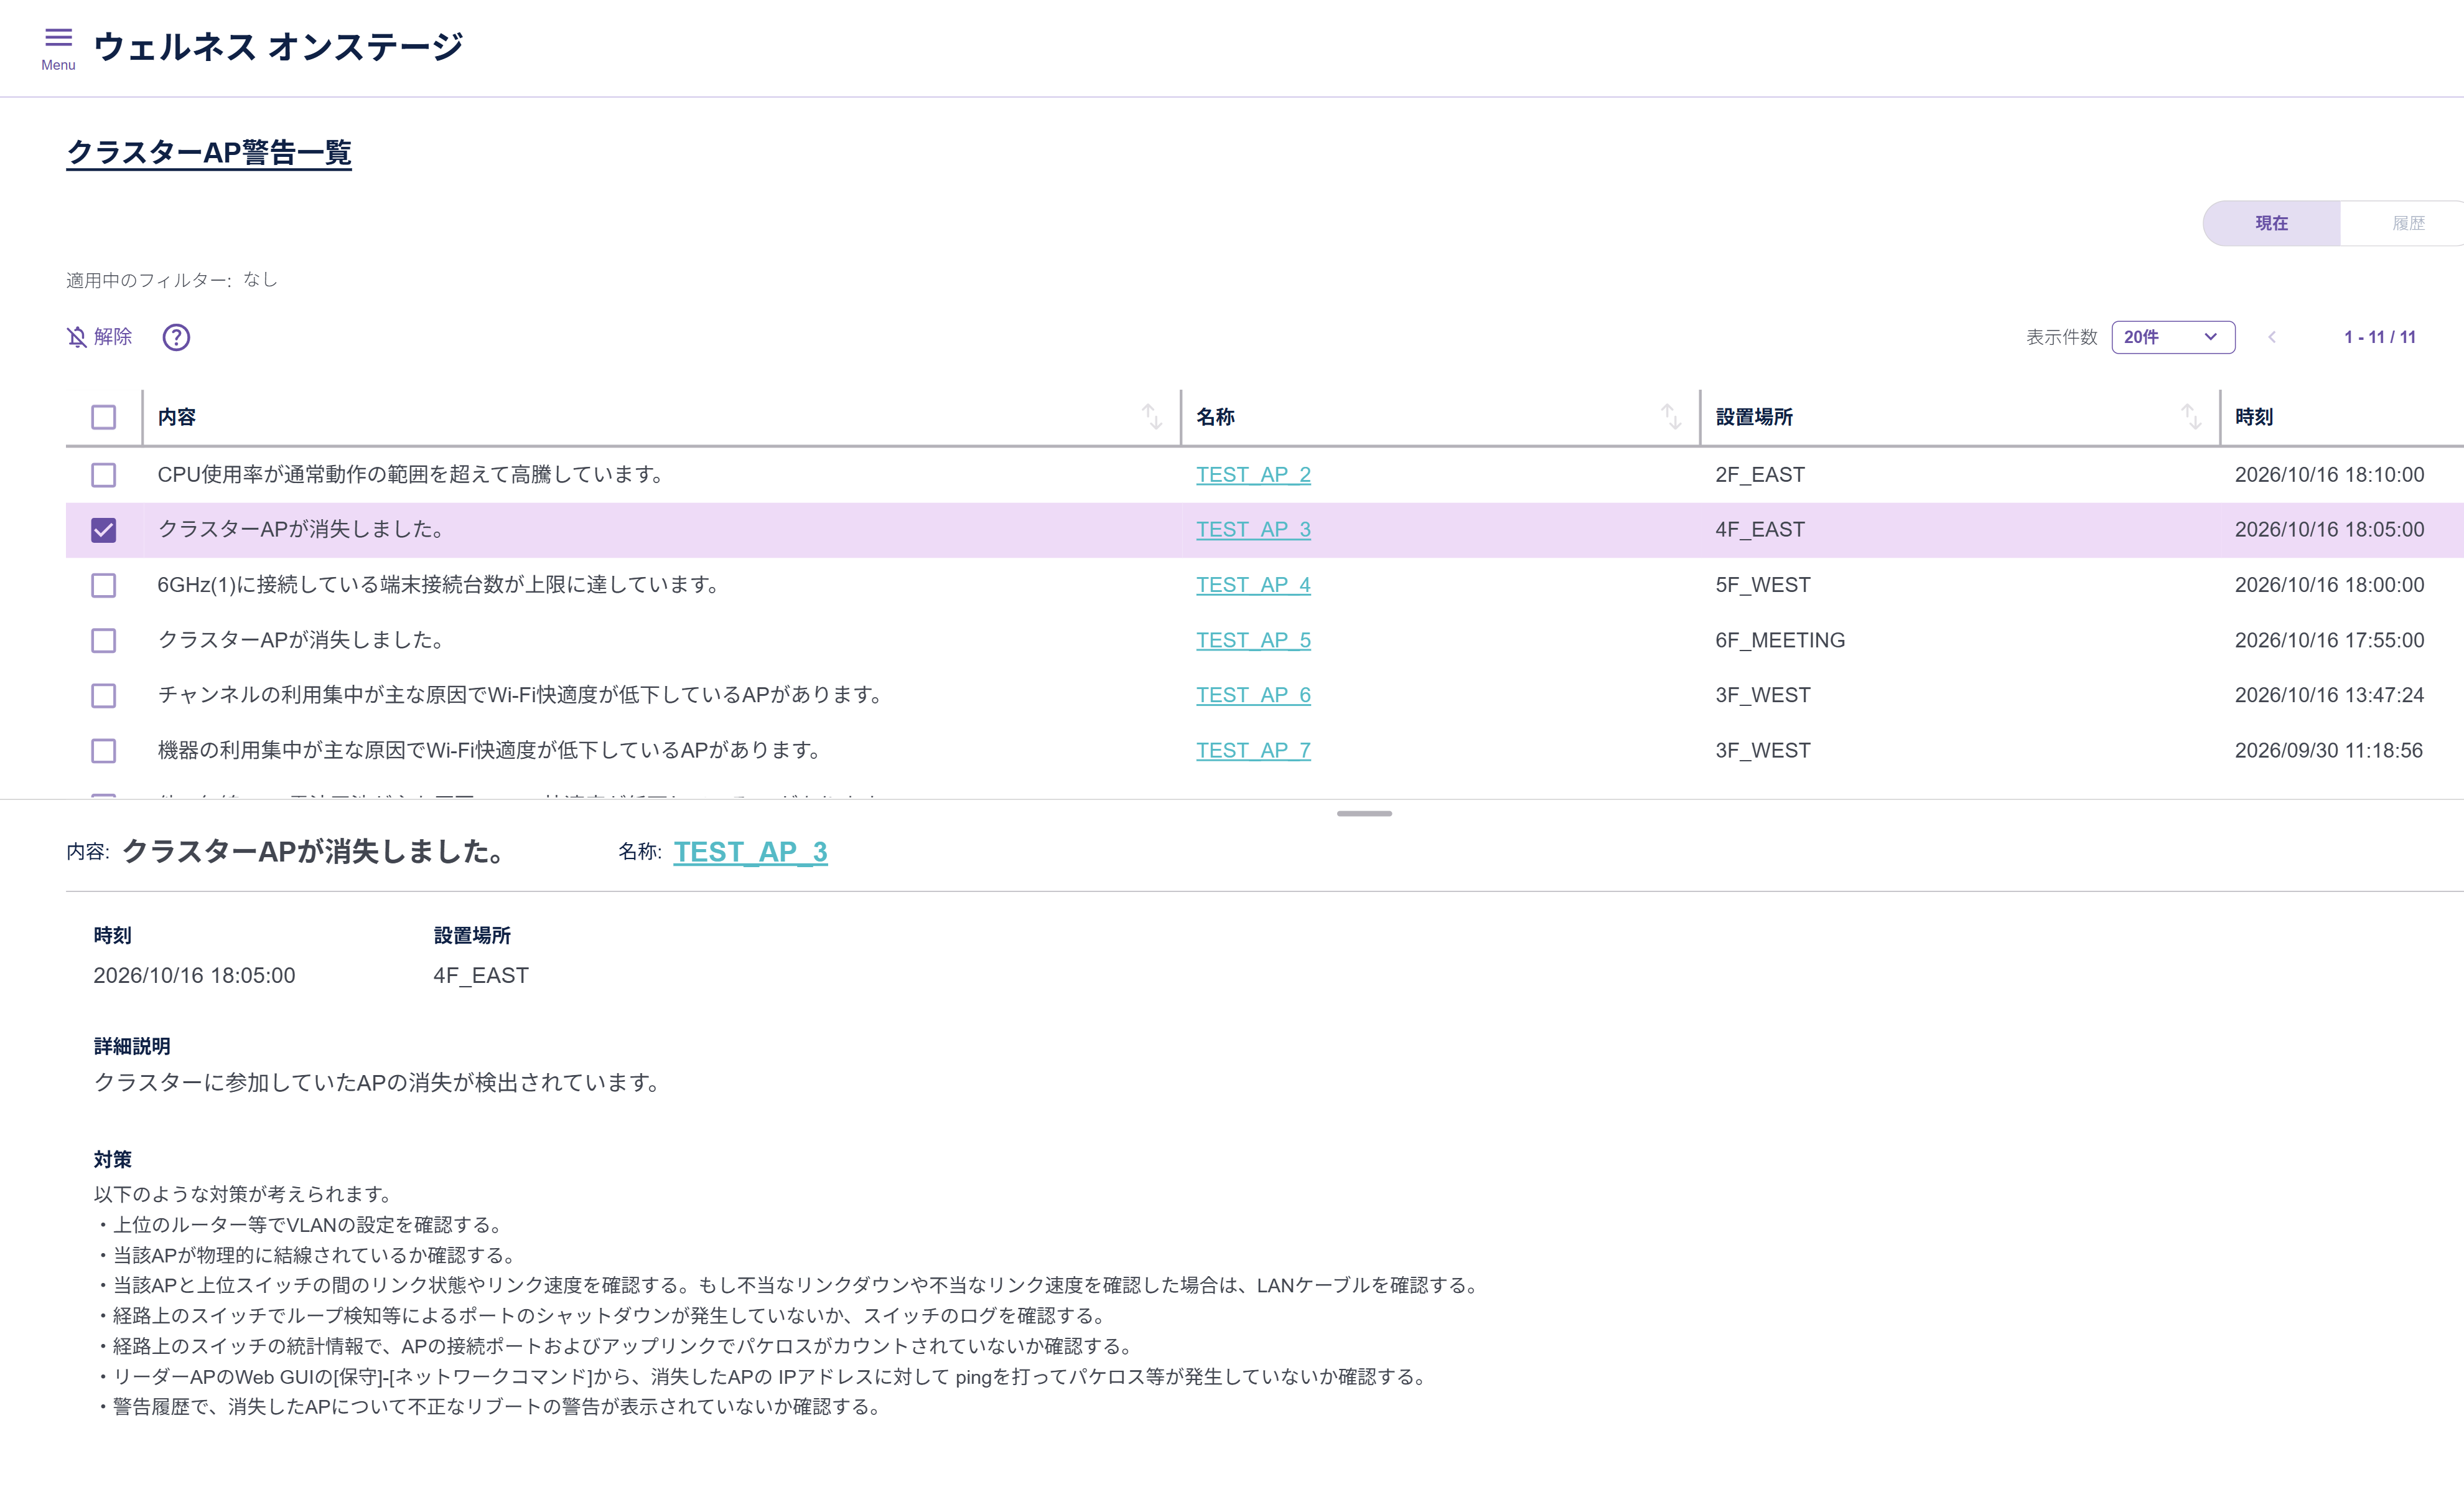Click the 6F_MEETING location cell
The image size is (2464, 1494).
point(1780,639)
